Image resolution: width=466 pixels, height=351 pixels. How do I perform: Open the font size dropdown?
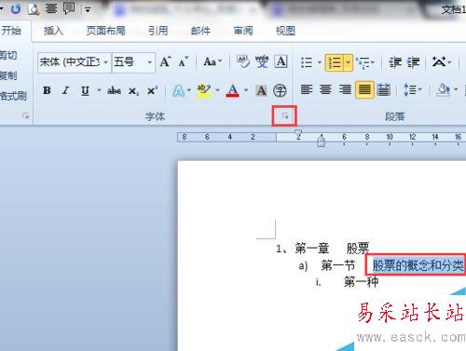pos(150,62)
